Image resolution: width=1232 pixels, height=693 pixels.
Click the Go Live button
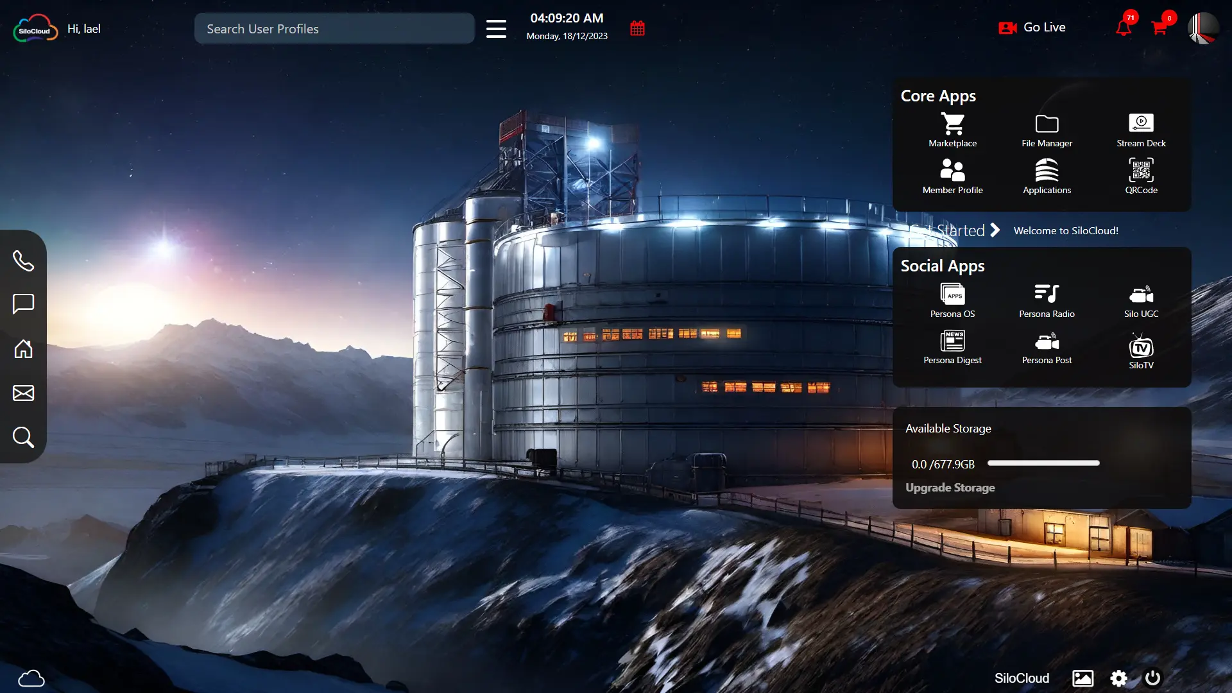click(x=1031, y=27)
